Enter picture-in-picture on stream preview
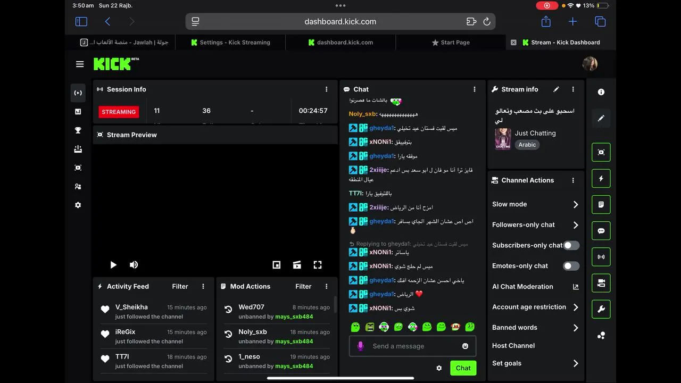This screenshot has height=383, width=681. click(277, 265)
